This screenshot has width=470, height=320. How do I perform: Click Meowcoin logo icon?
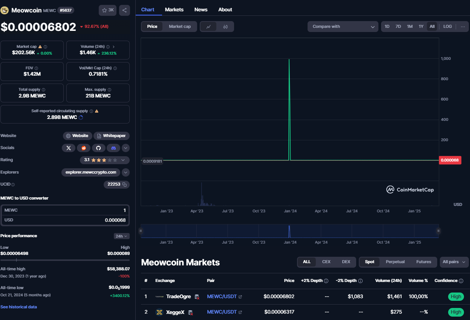tap(5, 10)
